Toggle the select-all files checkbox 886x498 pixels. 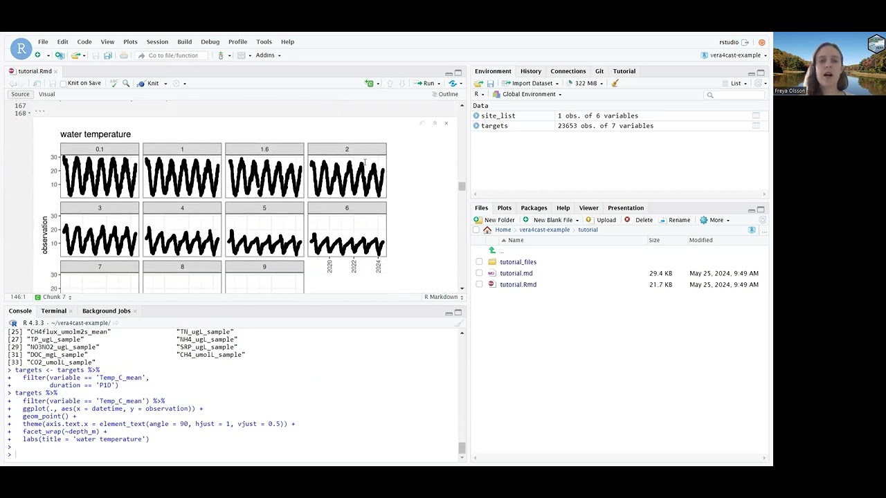pos(476,230)
